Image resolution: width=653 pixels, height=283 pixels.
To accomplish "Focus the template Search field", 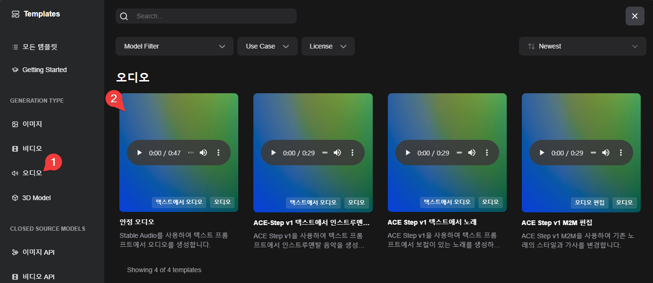I will (212, 16).
